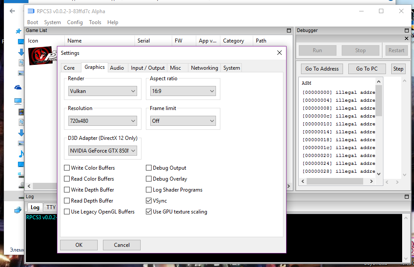Enable Debug Overlay option

coord(149,179)
